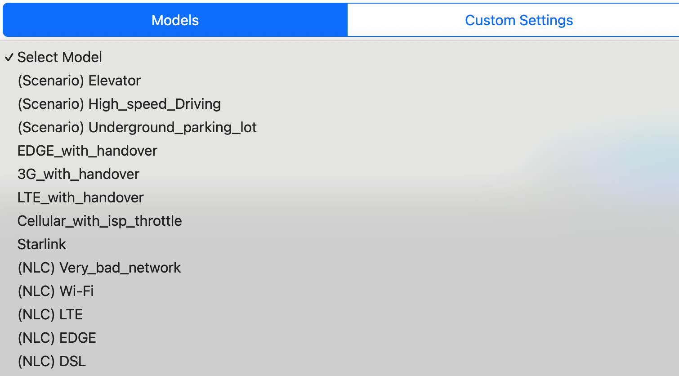Choose the Starlink network model

tap(339, 244)
